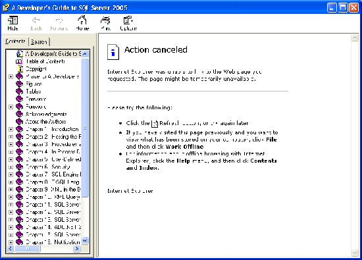Expand the Chapter 10 XML Query node
This screenshot has width=362, height=260.
coord(11,197)
